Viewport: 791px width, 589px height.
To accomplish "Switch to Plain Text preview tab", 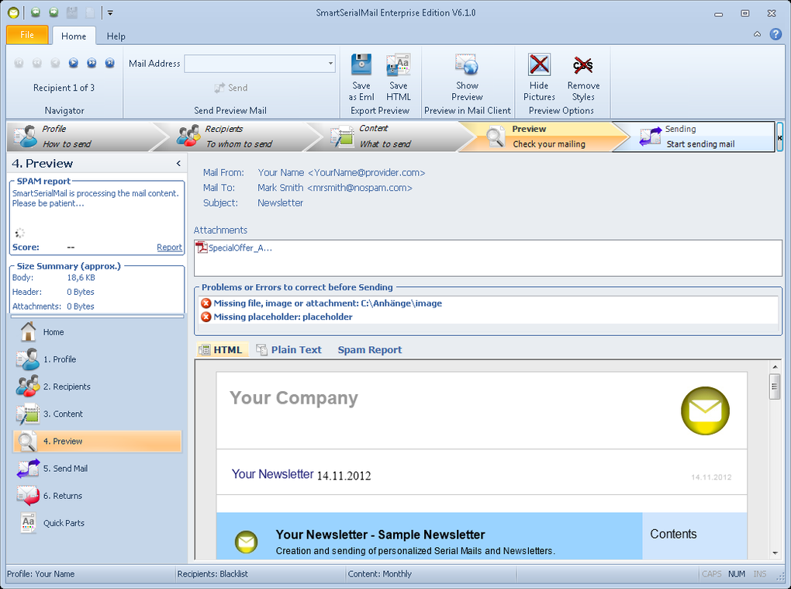I will tap(289, 350).
